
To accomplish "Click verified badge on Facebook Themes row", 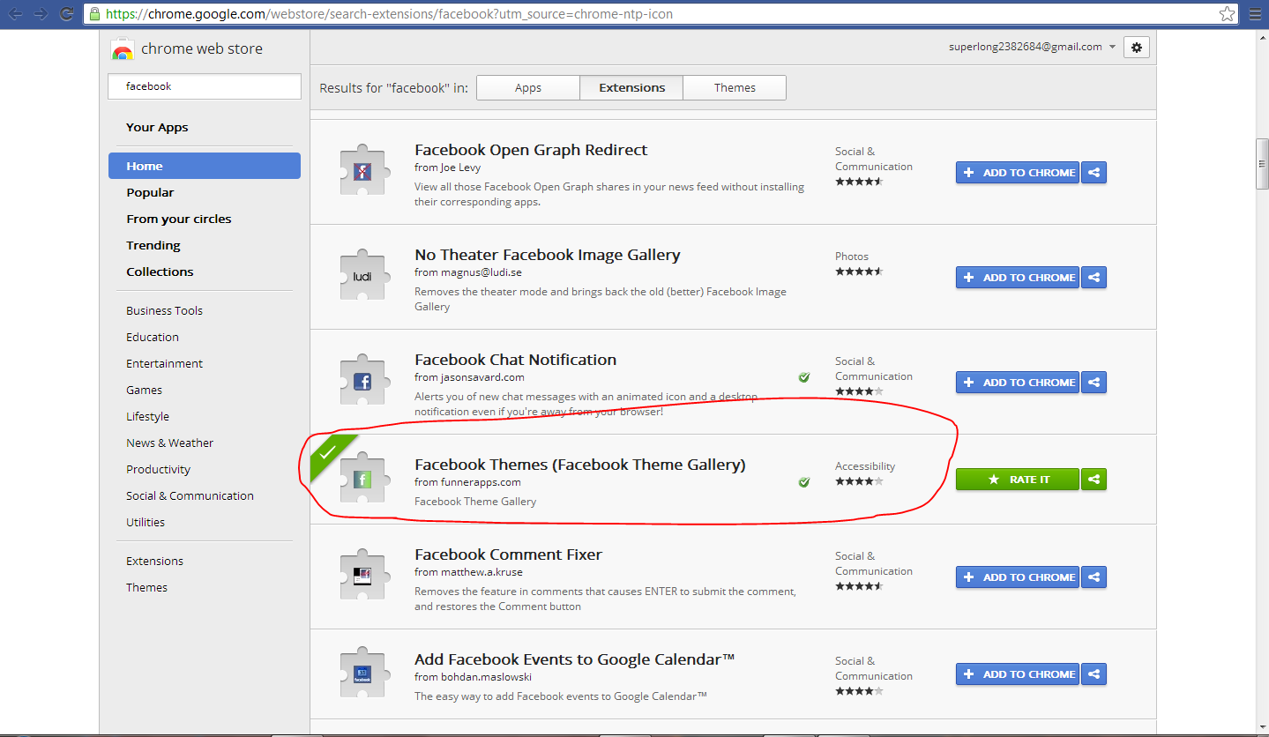I will point(804,482).
